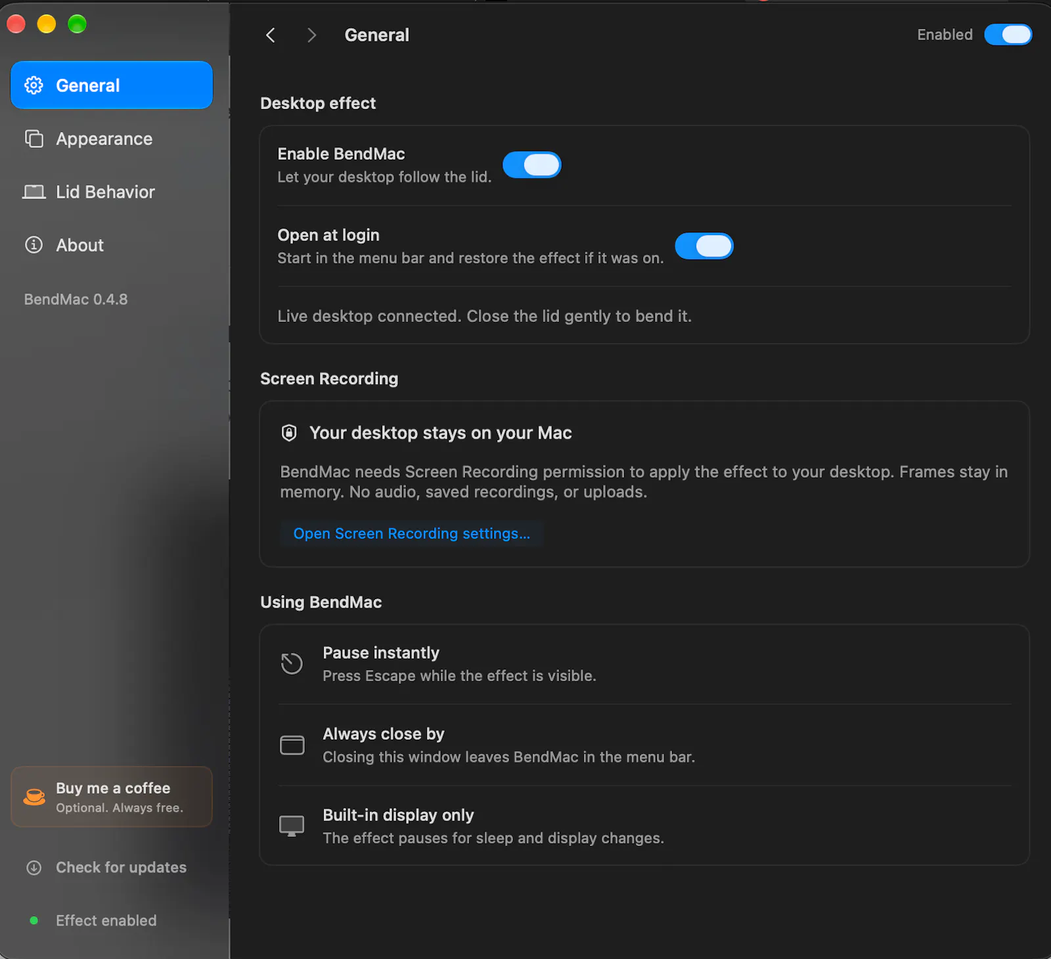Screen dimensions: 1051x959
Task: Click the General title in the header
Action: click(377, 35)
